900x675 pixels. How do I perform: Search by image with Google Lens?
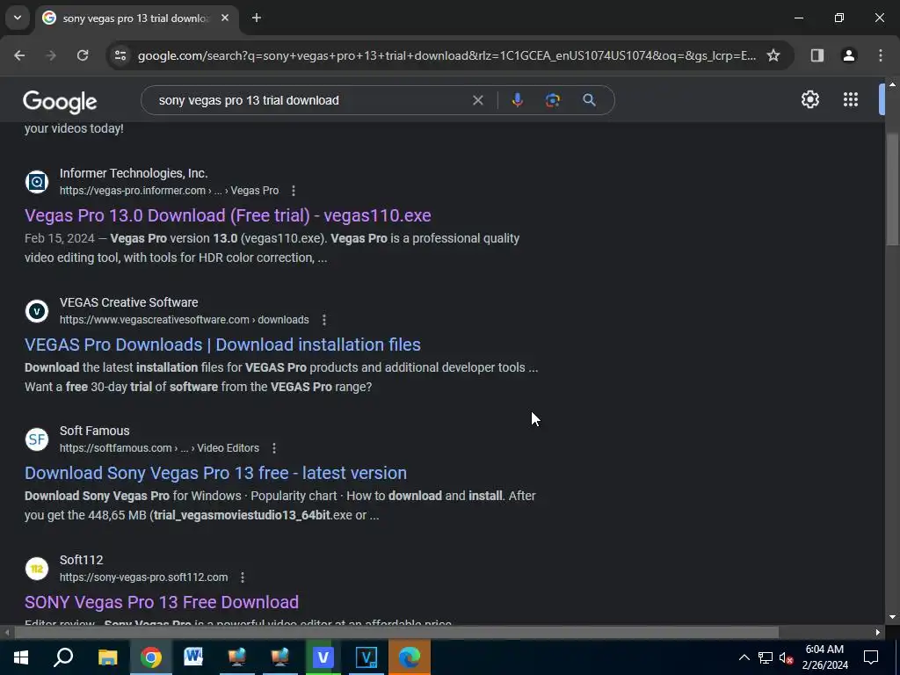tap(552, 100)
